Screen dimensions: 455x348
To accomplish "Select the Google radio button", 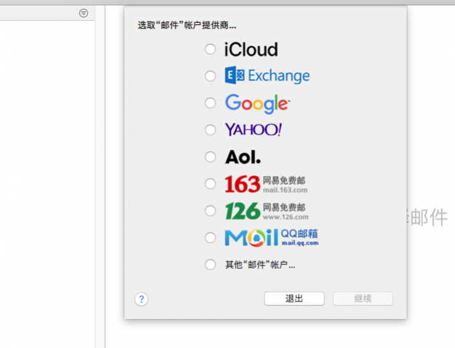I will [210, 103].
